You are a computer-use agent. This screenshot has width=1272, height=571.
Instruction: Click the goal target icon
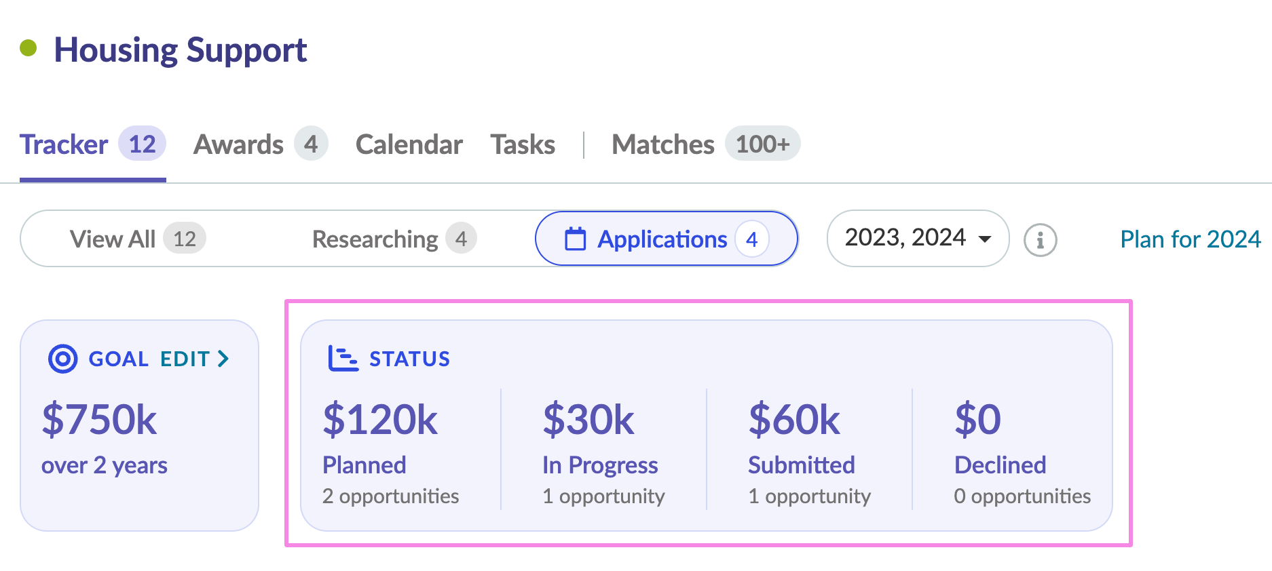[x=62, y=359]
